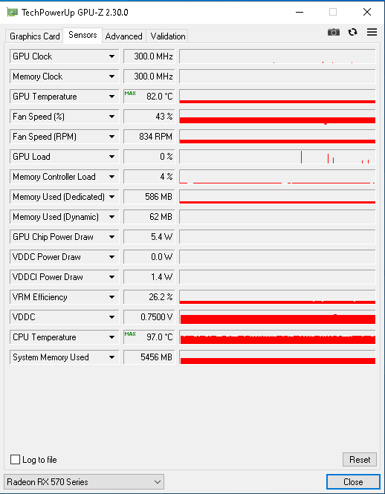Click the 0 % GPU Load value
The image size is (385, 494).
click(149, 157)
